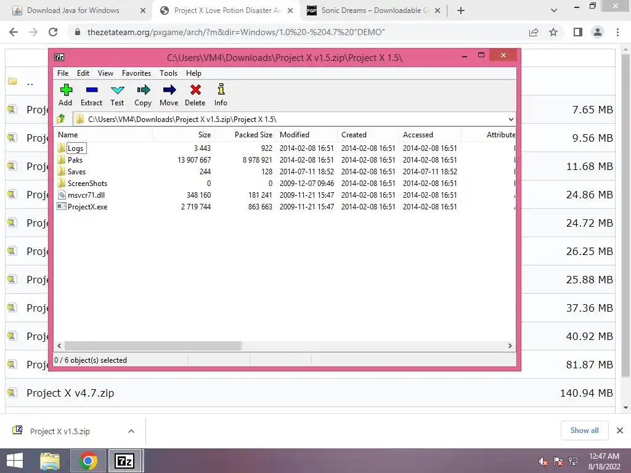Close the Download Java for Windows tab
631x473 pixels.
click(143, 11)
